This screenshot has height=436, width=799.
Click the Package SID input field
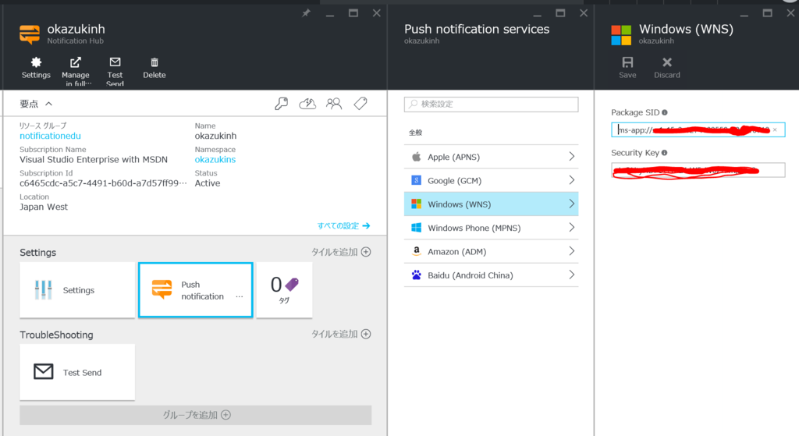698,130
